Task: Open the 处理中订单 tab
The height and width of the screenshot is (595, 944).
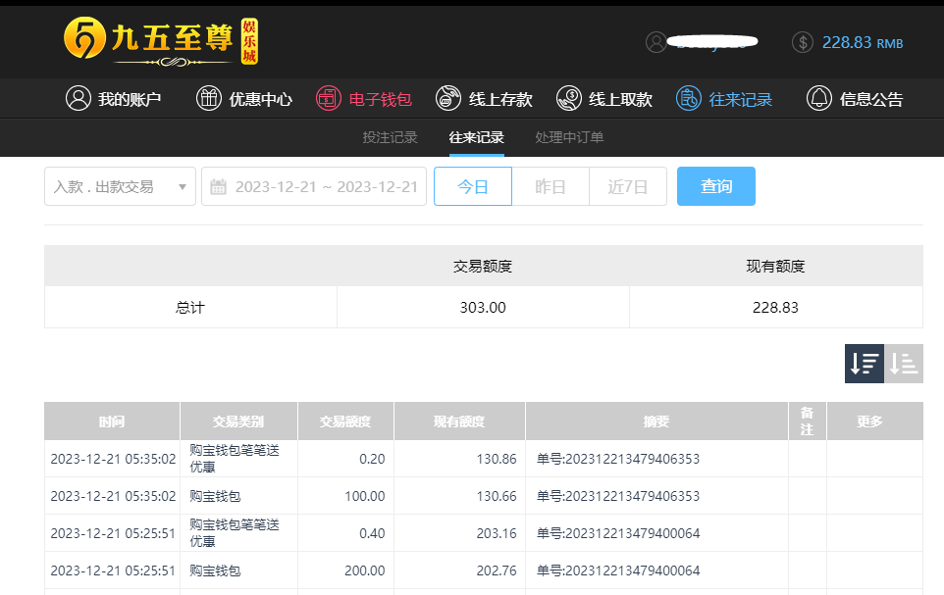Action: [x=569, y=137]
